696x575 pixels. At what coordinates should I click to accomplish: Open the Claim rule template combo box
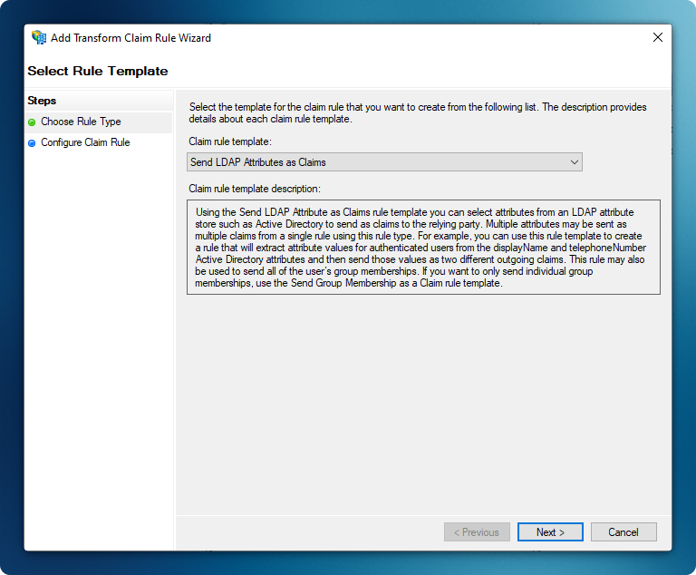click(x=383, y=162)
